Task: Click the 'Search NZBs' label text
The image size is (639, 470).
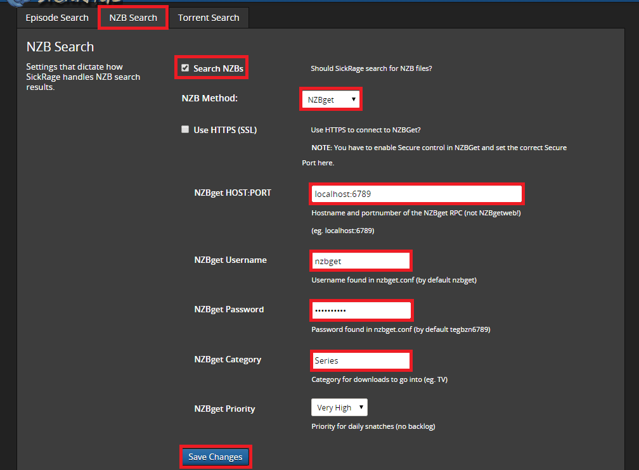Action: coord(218,68)
